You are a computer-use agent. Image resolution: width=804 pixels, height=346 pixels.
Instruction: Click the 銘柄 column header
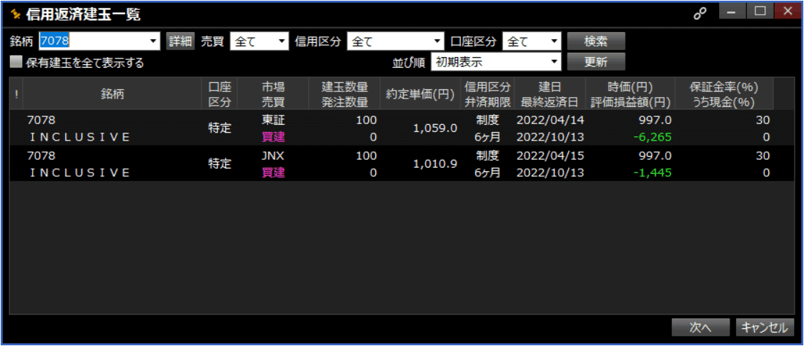point(112,93)
